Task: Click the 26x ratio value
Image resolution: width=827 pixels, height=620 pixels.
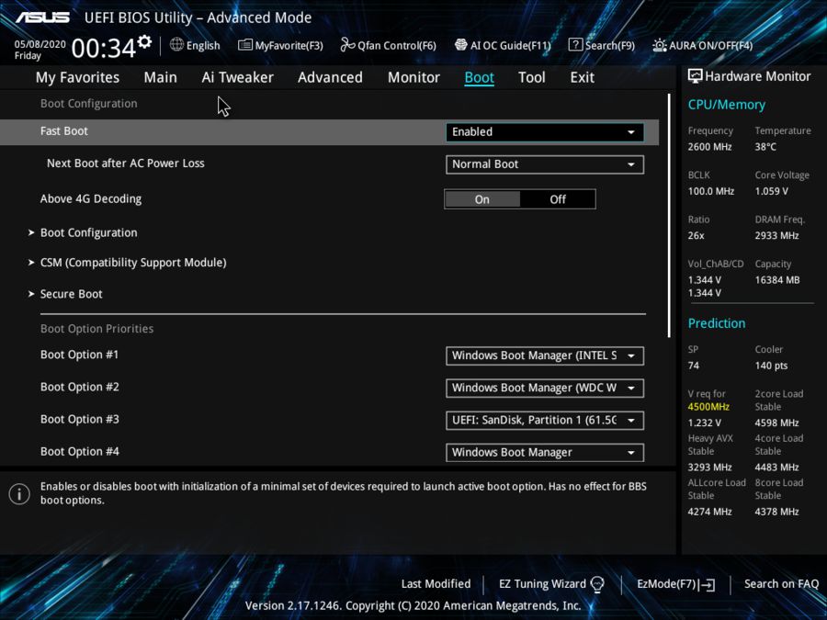Action: point(697,236)
